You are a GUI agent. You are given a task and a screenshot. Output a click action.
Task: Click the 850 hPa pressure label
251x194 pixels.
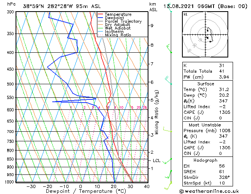11,159
